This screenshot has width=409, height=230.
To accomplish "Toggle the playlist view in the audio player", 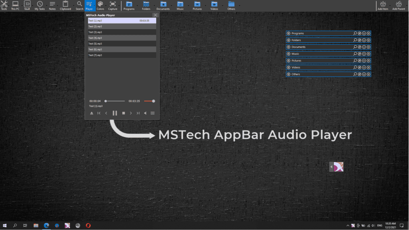I will click(153, 113).
